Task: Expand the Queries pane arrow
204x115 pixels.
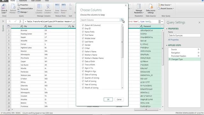Action: [3, 21]
